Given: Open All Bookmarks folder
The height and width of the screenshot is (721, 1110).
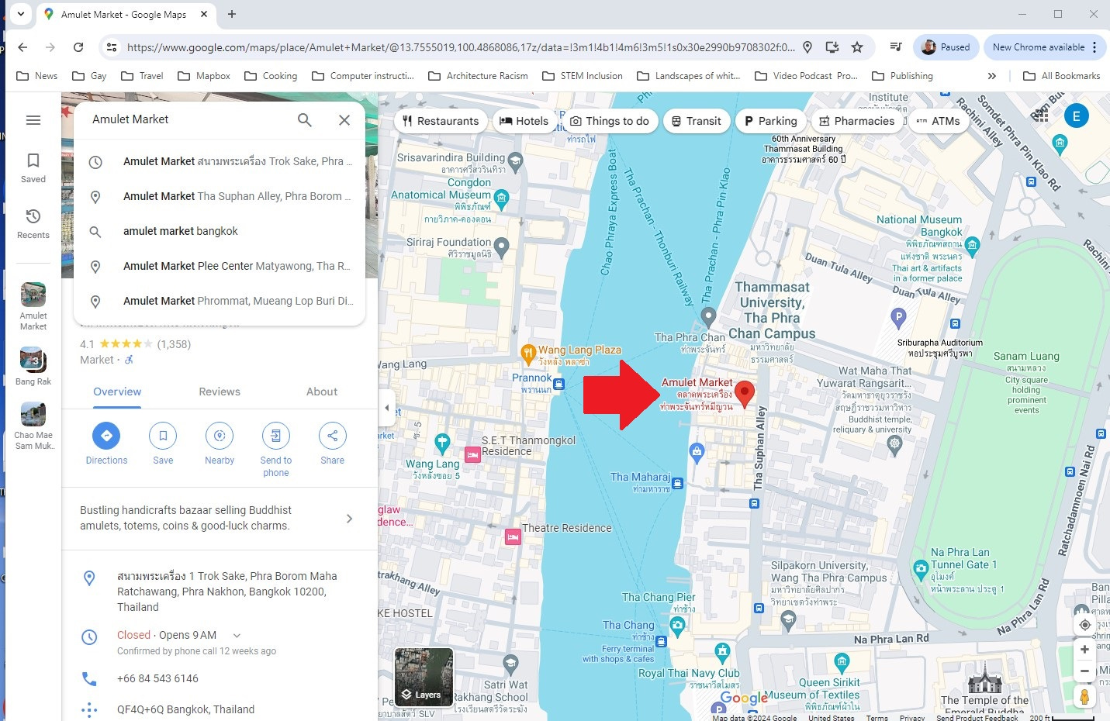Looking at the screenshot, I should click(x=1062, y=76).
